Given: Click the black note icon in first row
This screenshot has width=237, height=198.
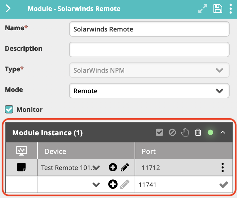Looking at the screenshot, I should [22, 167].
